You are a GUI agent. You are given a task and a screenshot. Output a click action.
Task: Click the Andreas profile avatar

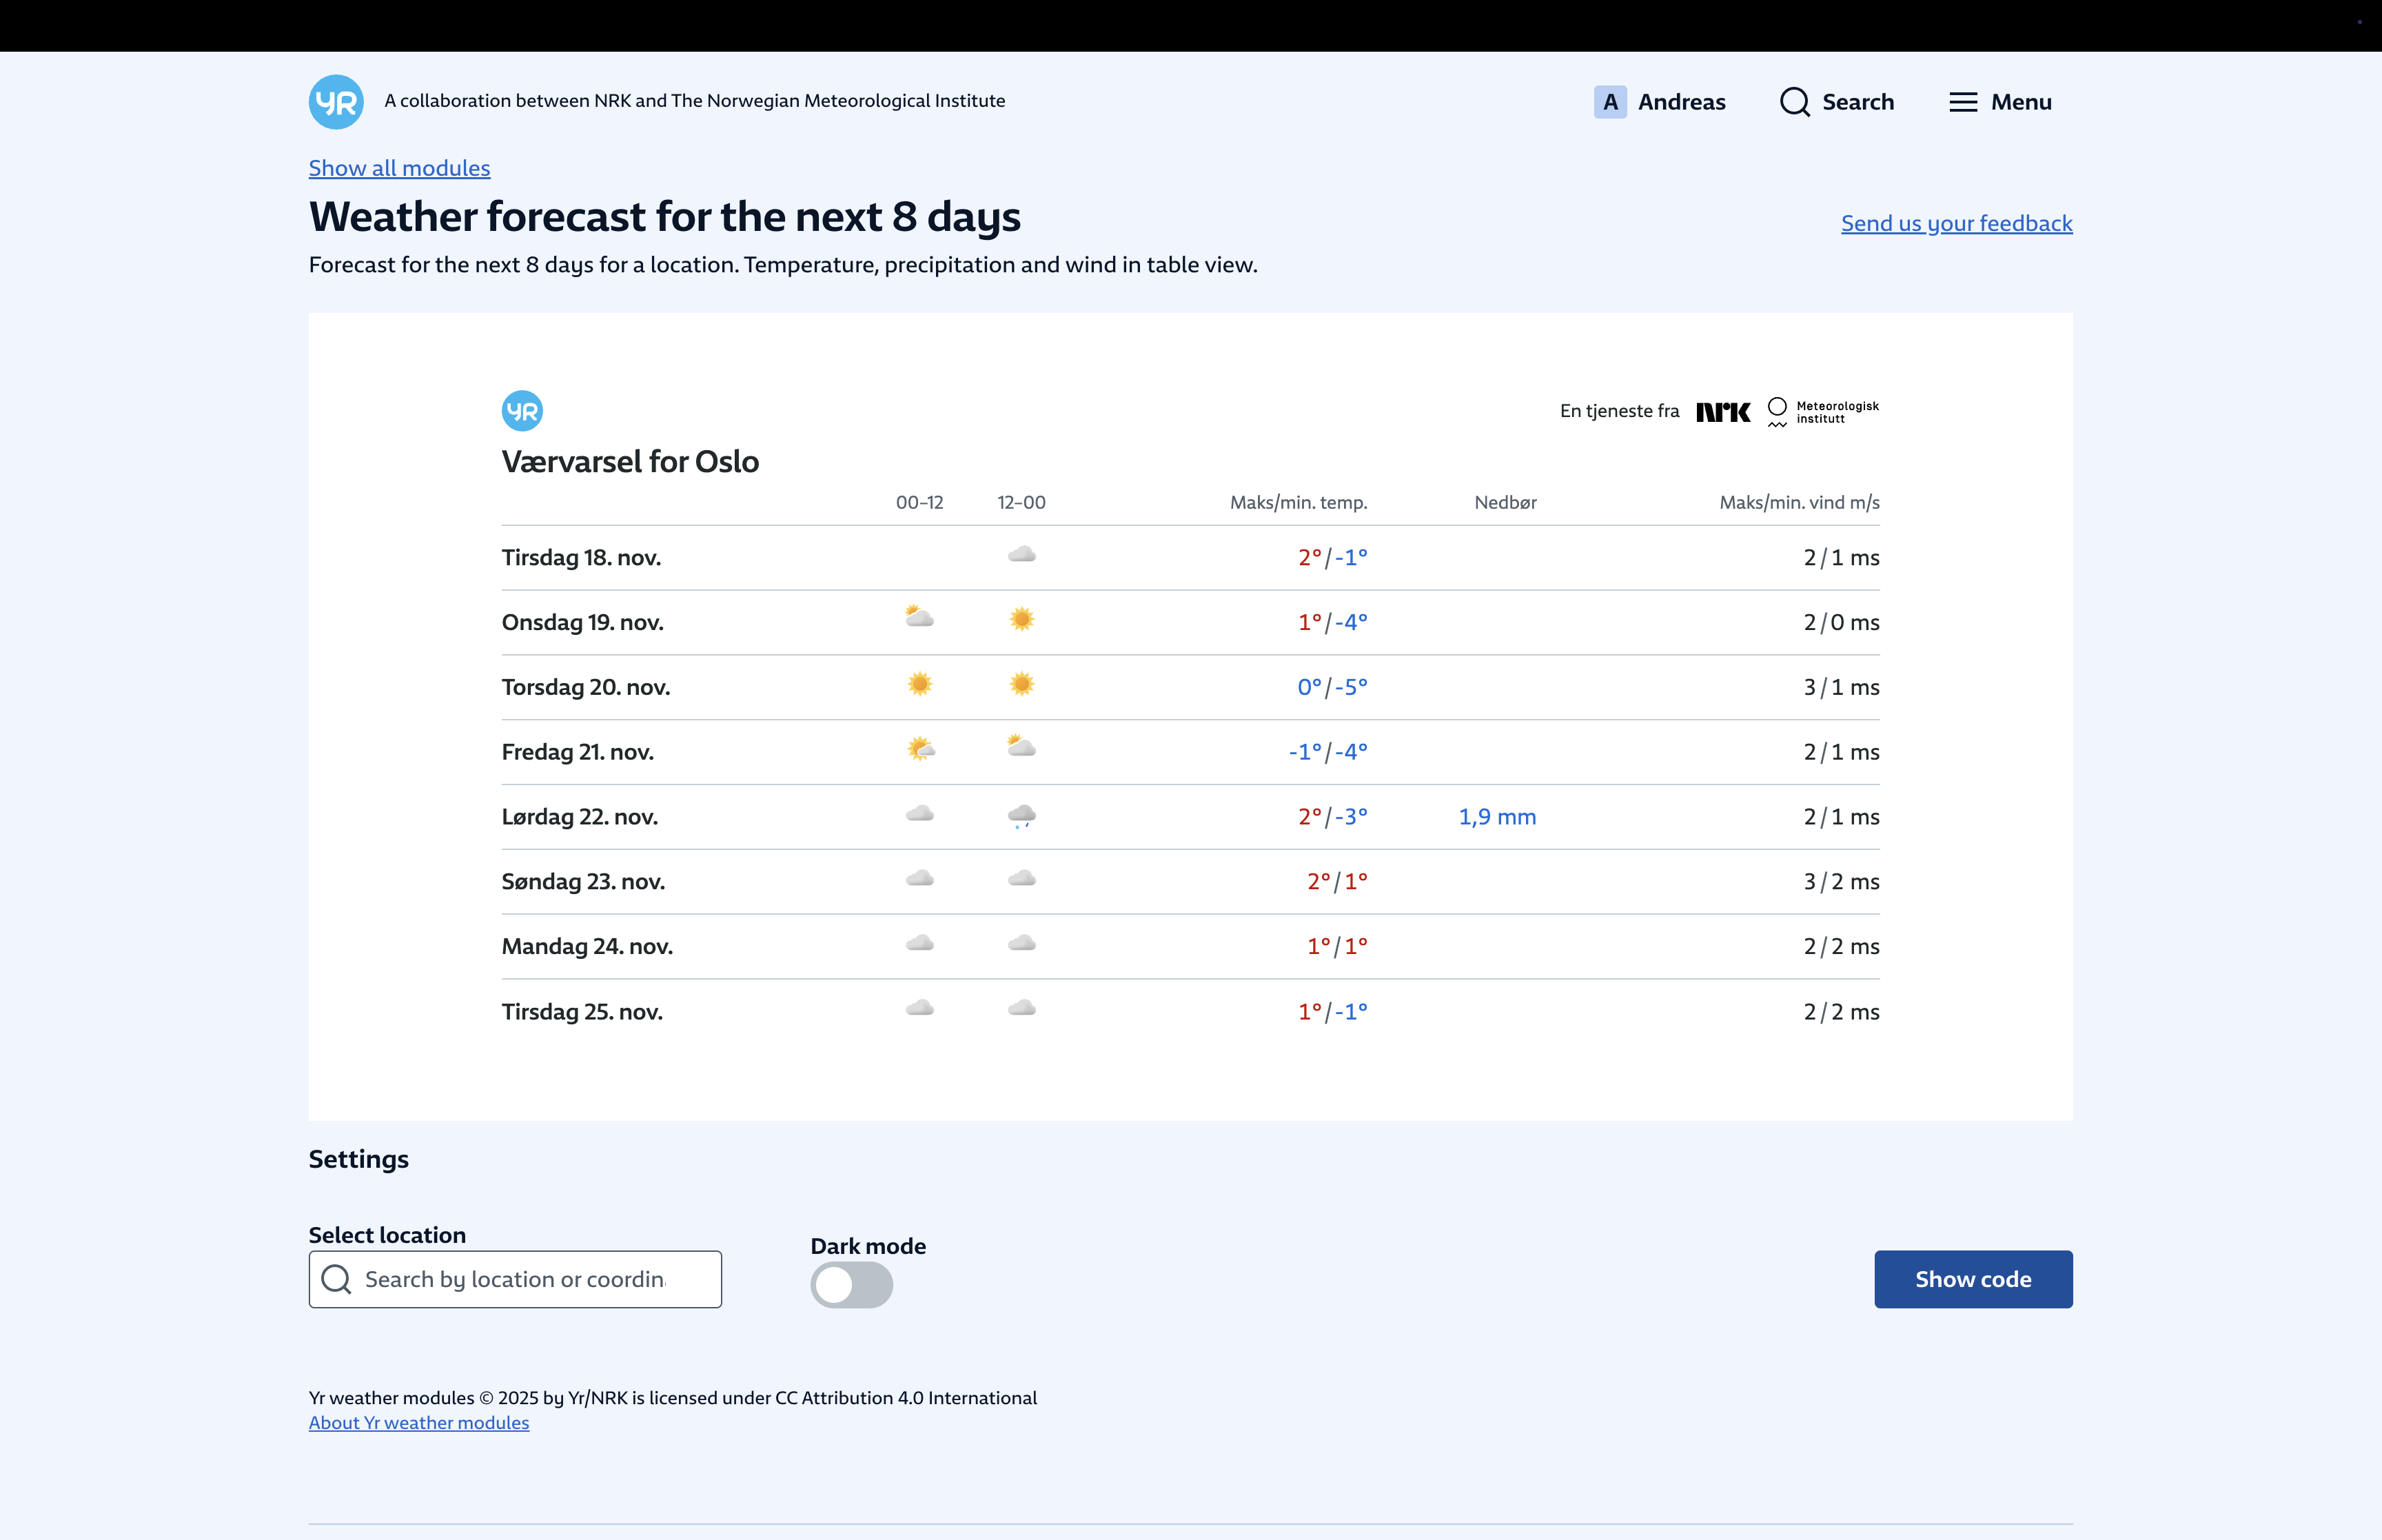point(1609,102)
